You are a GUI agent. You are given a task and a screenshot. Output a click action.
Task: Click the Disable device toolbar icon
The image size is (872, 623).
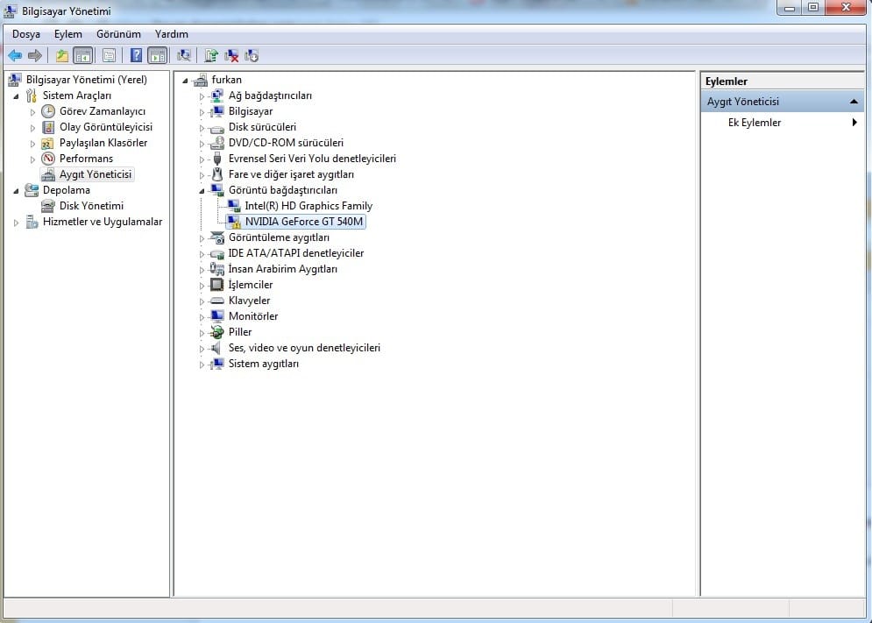point(252,56)
